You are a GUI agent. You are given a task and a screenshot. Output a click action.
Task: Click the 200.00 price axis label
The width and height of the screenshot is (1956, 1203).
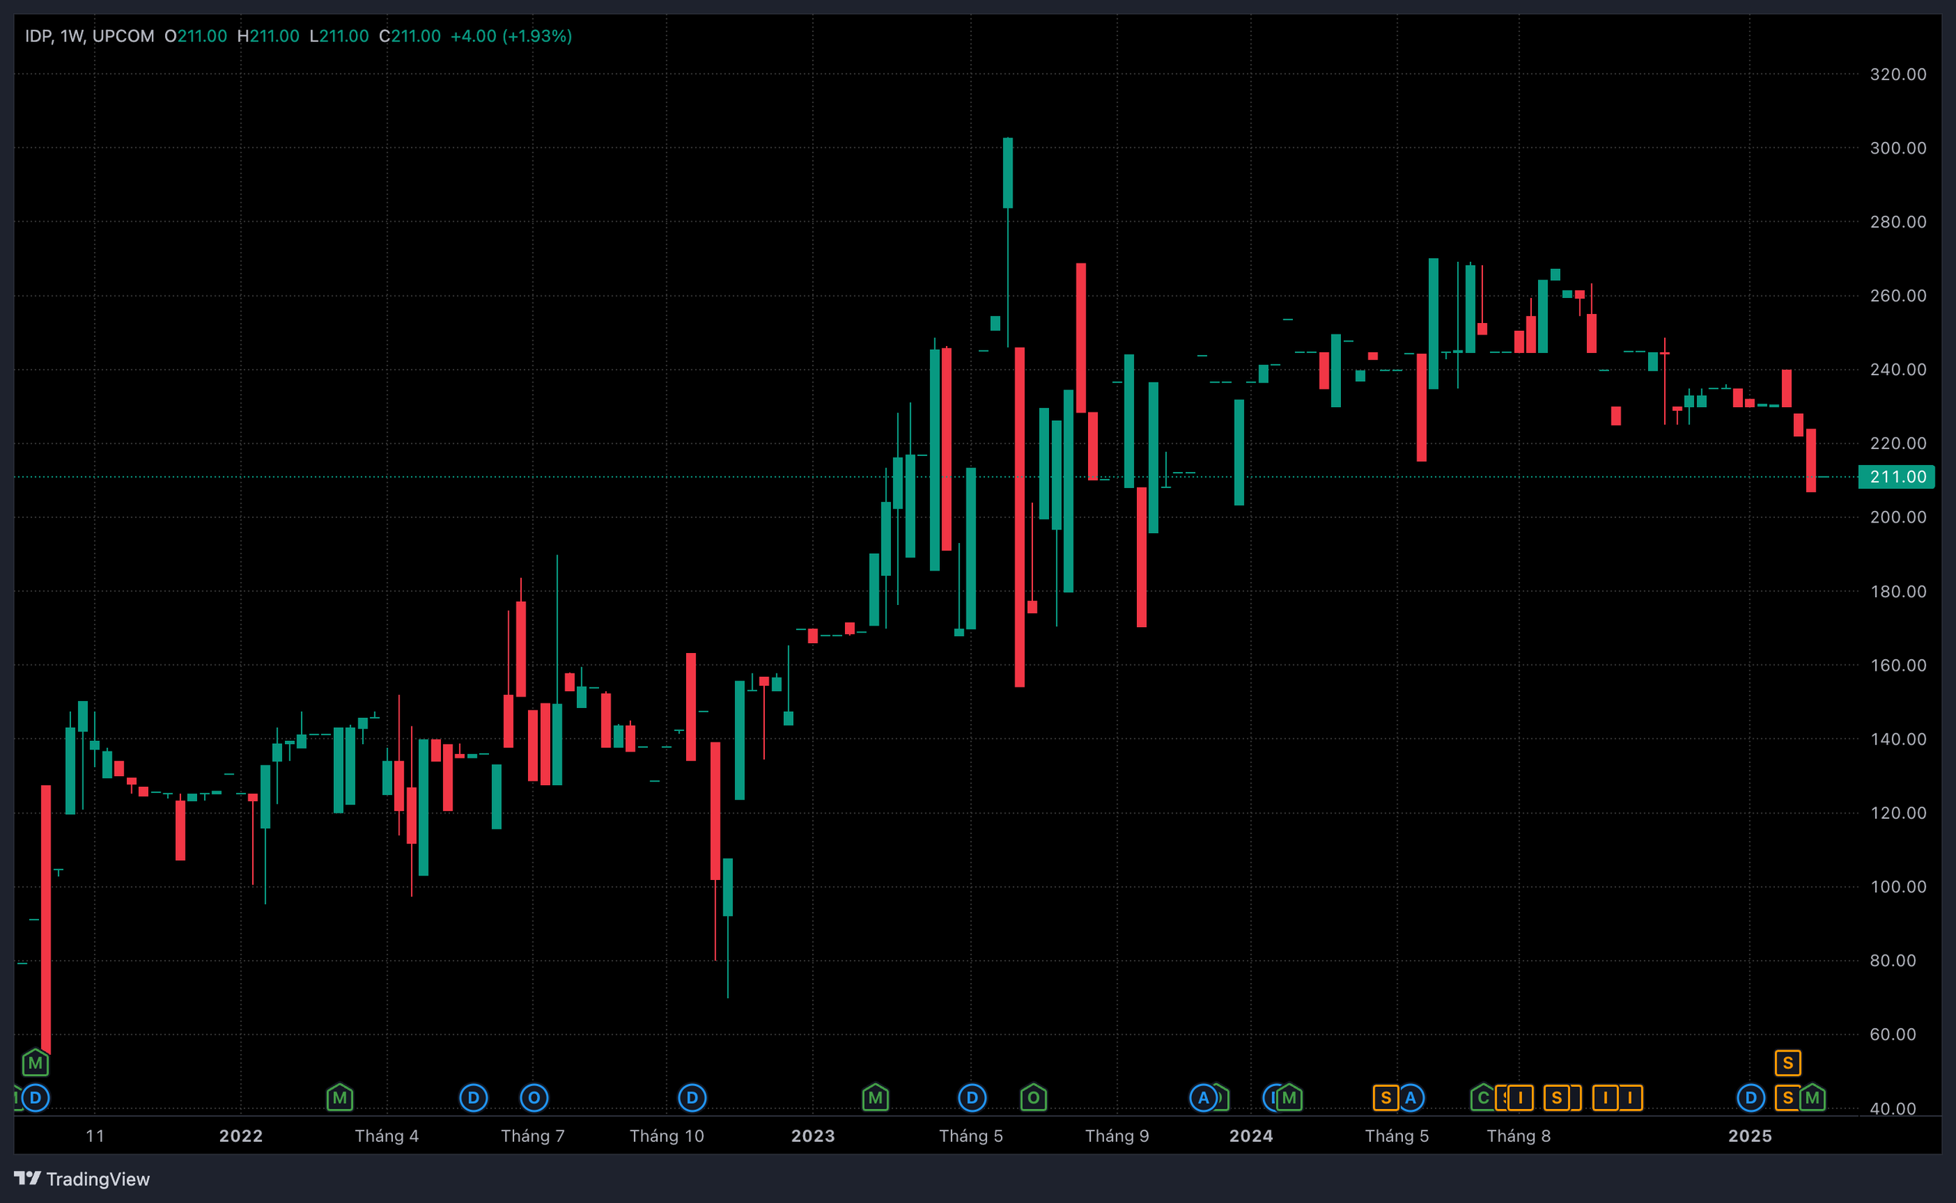click(1898, 517)
